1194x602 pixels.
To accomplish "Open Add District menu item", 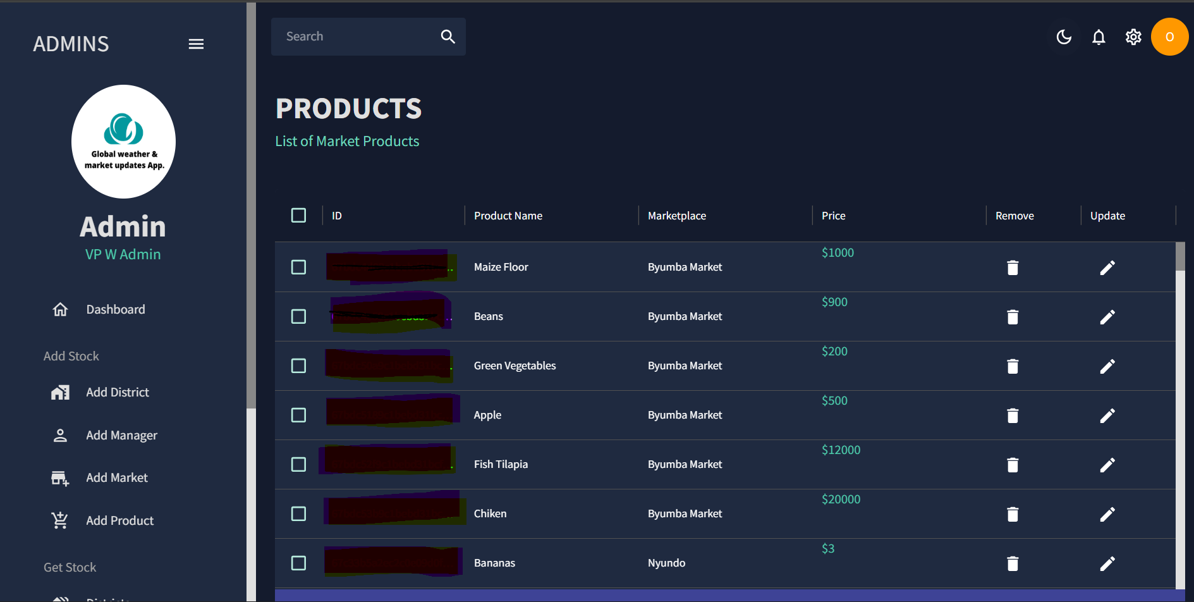I will point(117,392).
